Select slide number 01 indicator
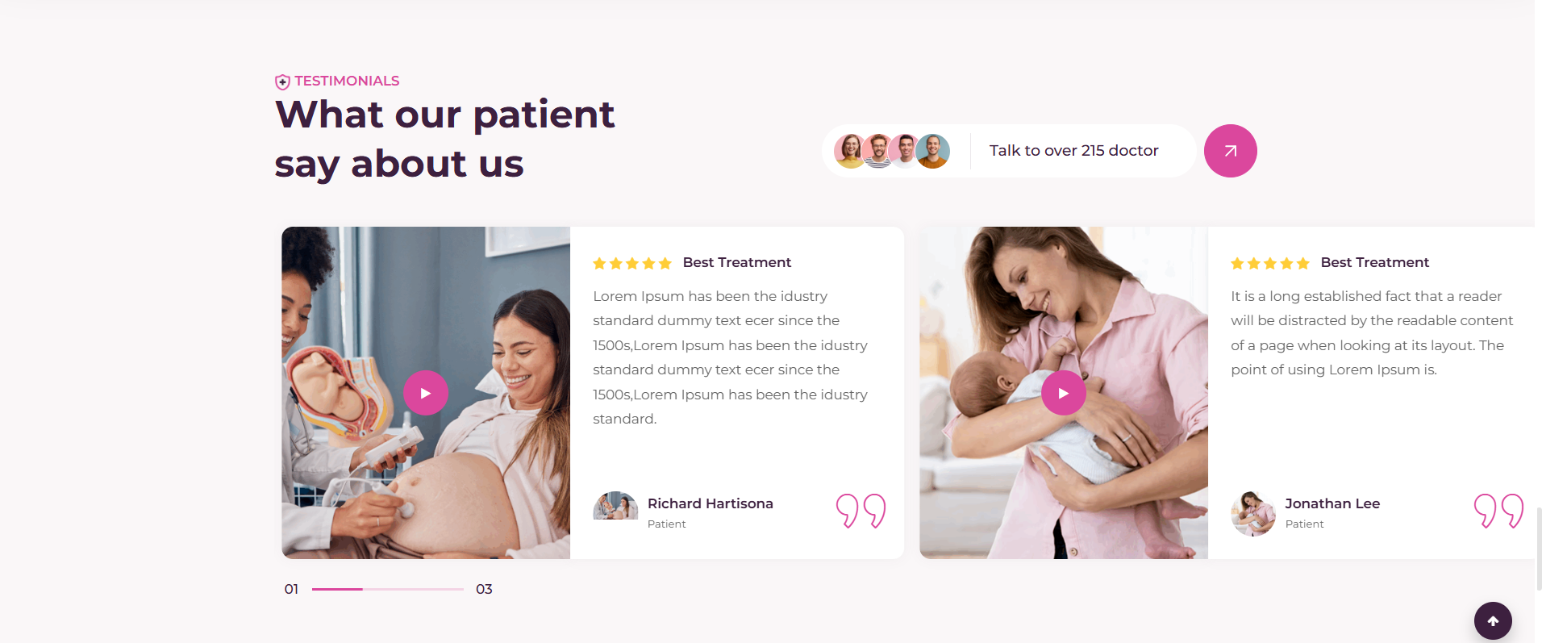This screenshot has width=1542, height=643. coord(291,589)
